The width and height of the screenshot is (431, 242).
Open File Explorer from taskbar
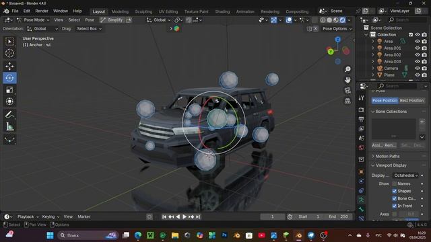click(x=175, y=235)
